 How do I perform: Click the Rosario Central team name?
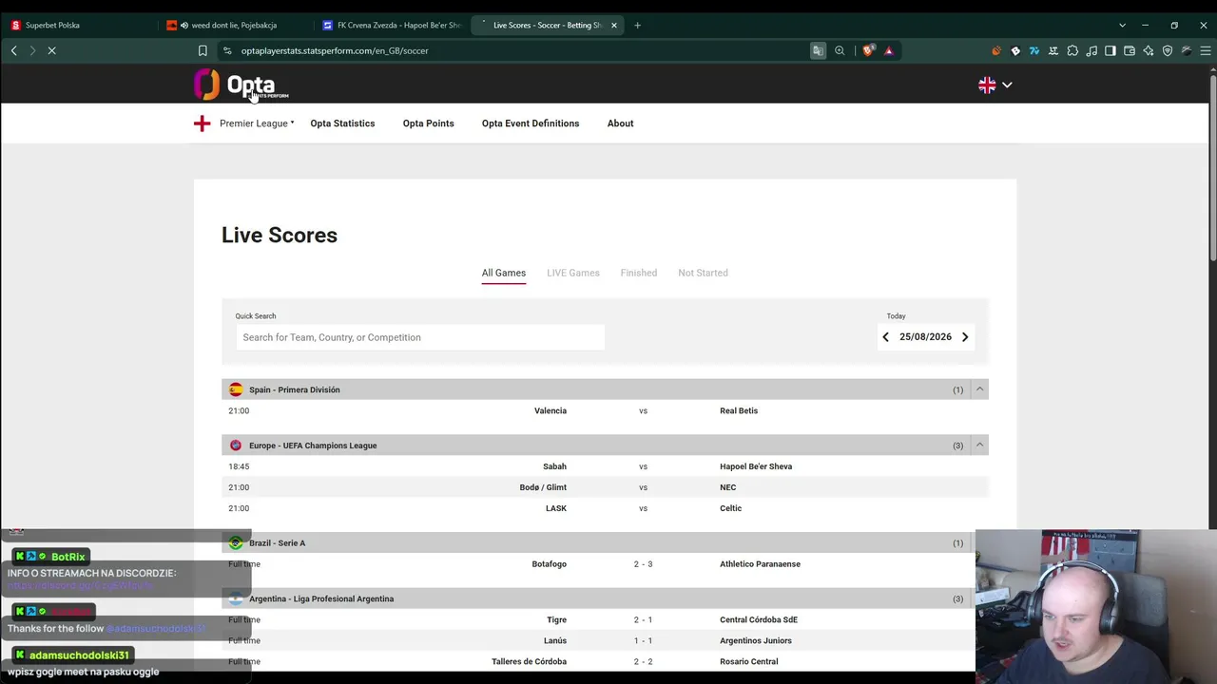(x=749, y=661)
